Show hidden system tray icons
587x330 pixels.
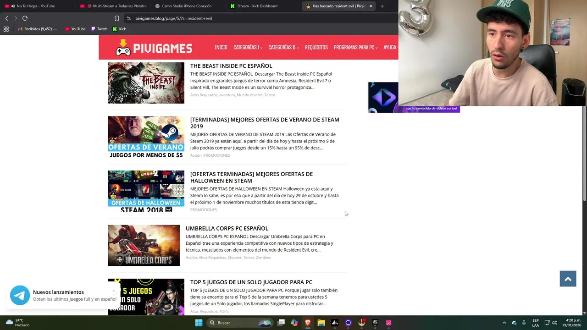point(504,323)
